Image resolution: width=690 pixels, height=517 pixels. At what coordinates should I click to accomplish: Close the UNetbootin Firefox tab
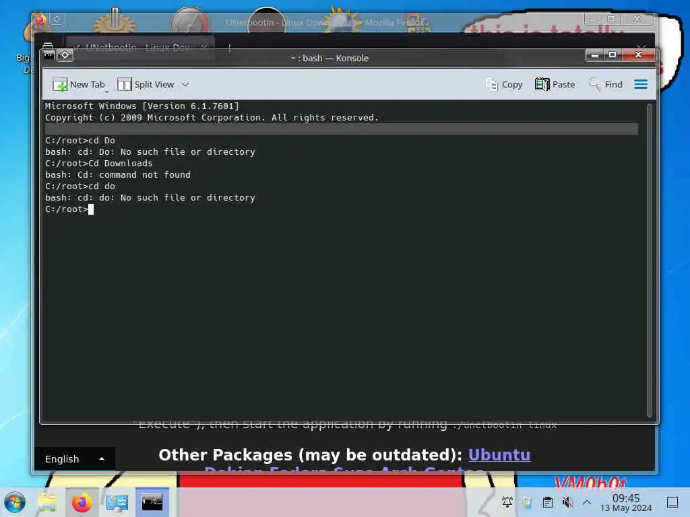[x=204, y=47]
